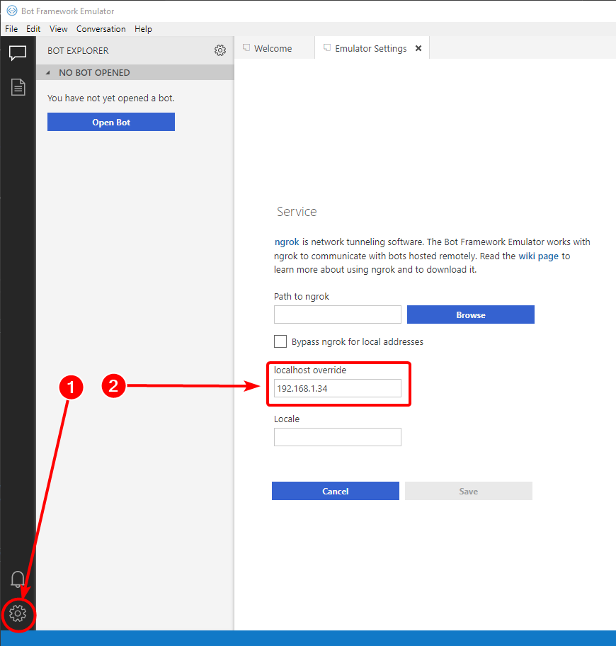
Task: Click the Bot Explorer settings gear icon
Action: [x=220, y=50]
